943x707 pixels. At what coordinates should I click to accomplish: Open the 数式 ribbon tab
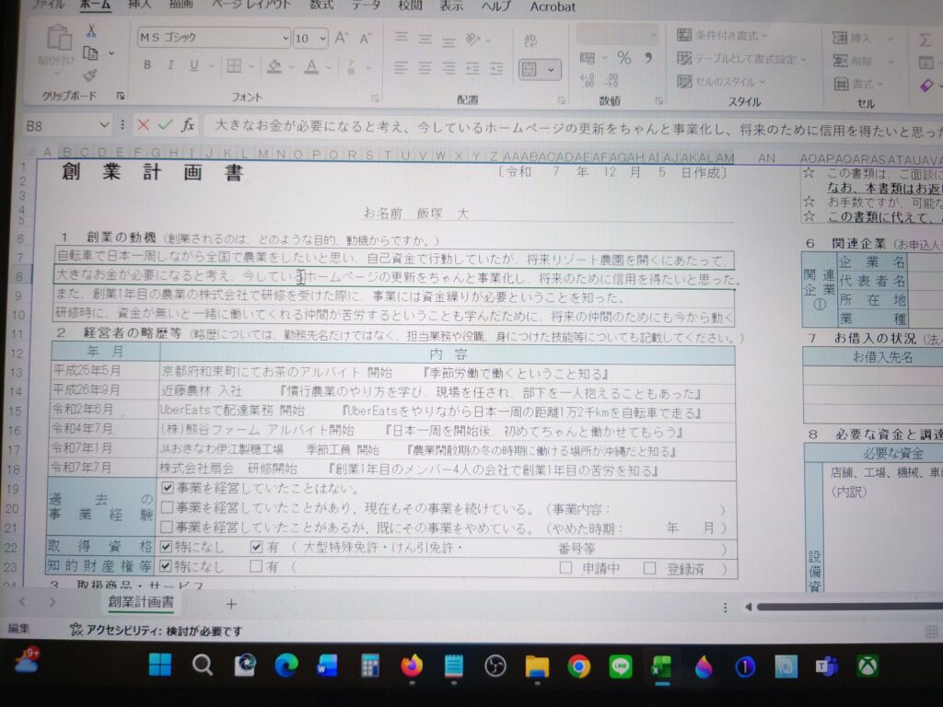[x=321, y=6]
